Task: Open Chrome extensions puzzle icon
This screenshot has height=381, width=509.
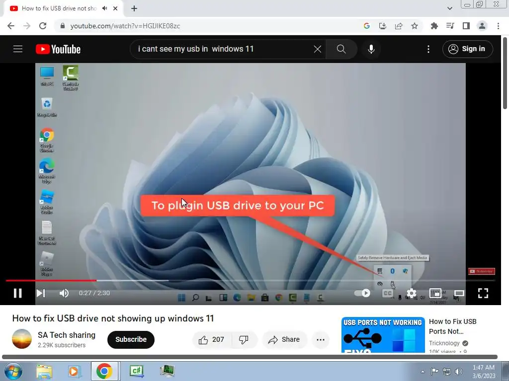Action: (x=434, y=26)
